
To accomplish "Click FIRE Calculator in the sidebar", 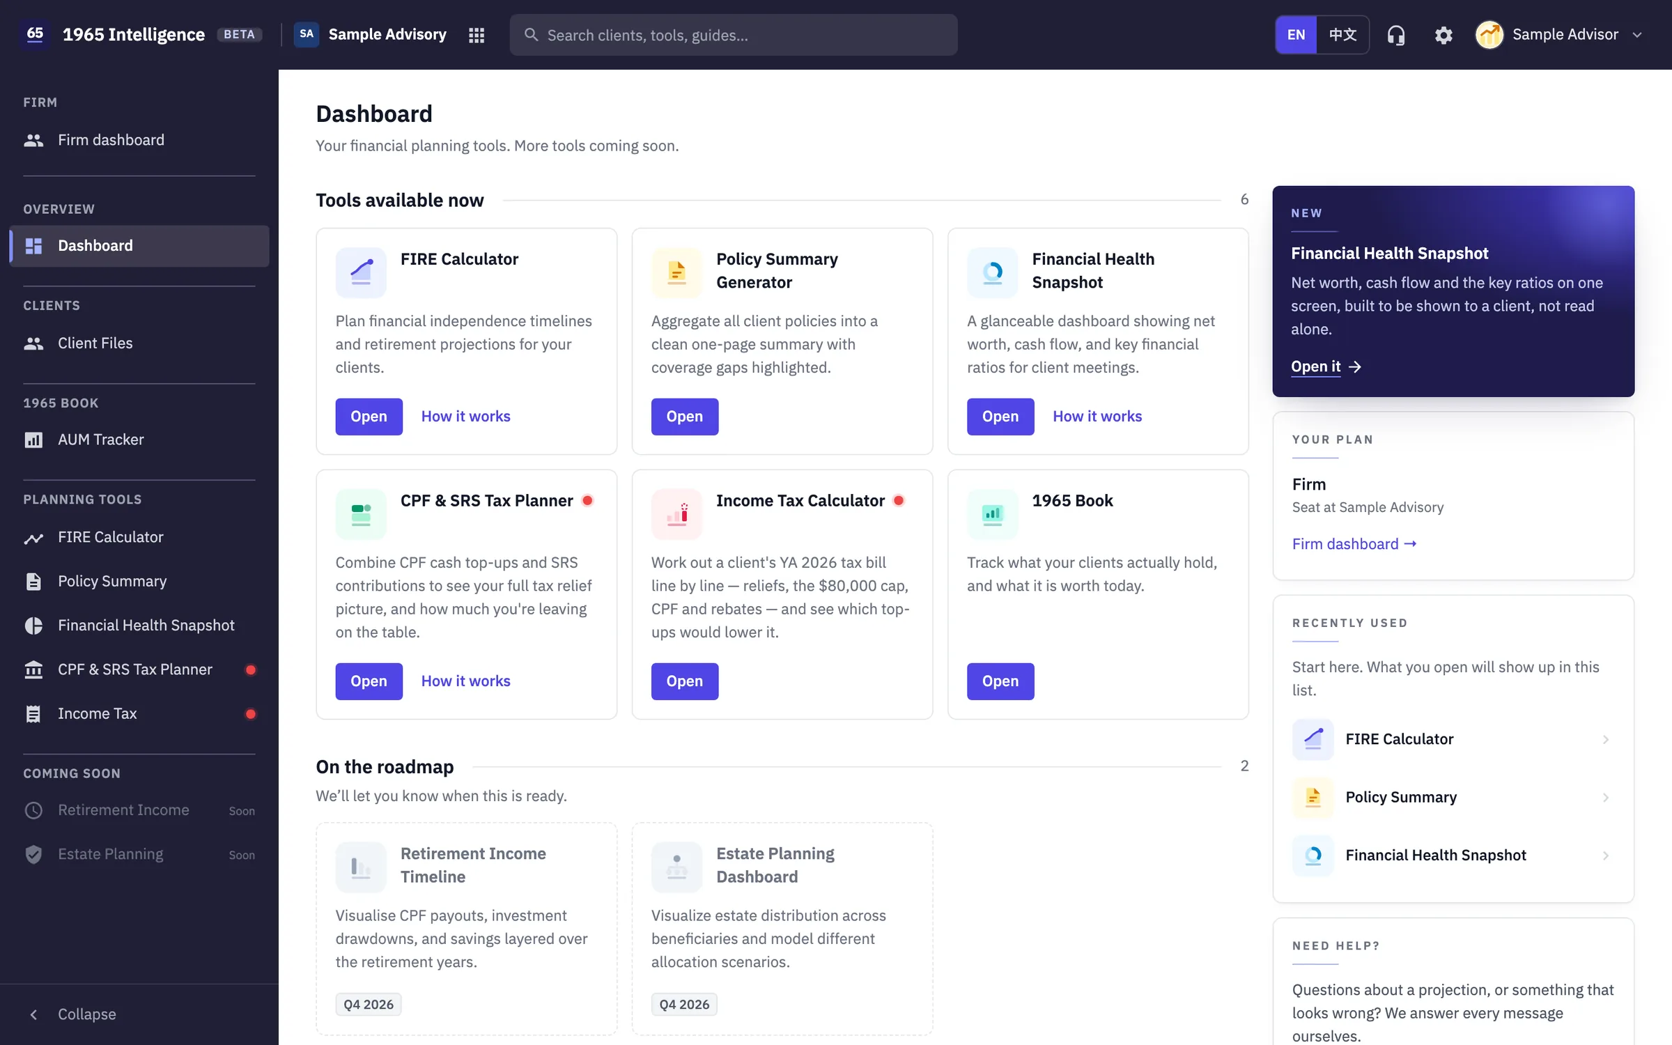I will (x=139, y=537).
